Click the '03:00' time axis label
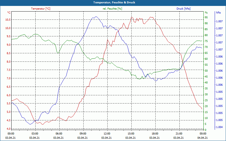226x141 pixels. pyautogui.click(x=34, y=133)
